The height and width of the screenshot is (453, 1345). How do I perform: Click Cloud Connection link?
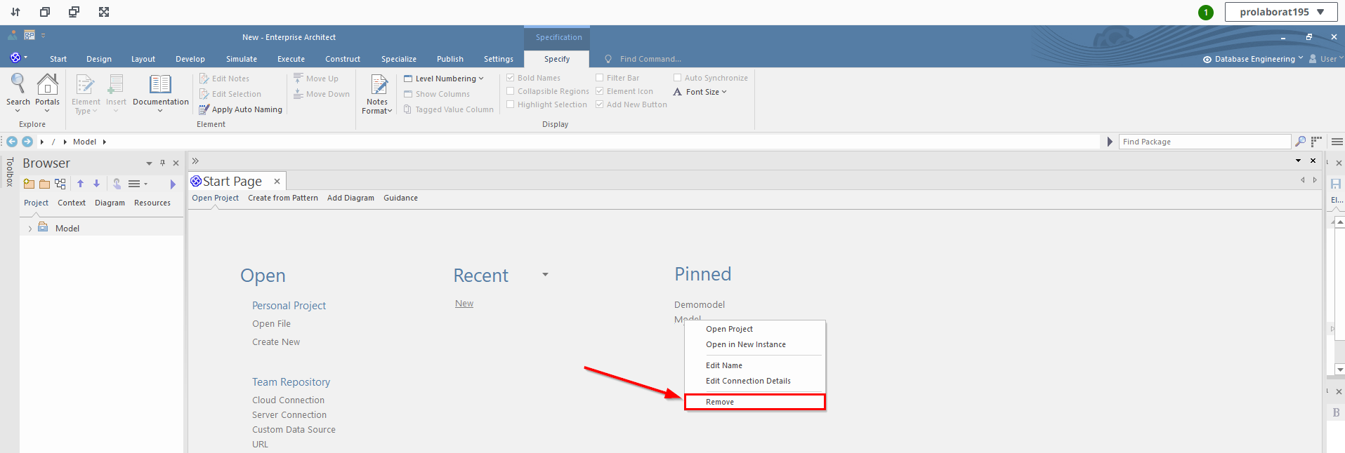288,400
